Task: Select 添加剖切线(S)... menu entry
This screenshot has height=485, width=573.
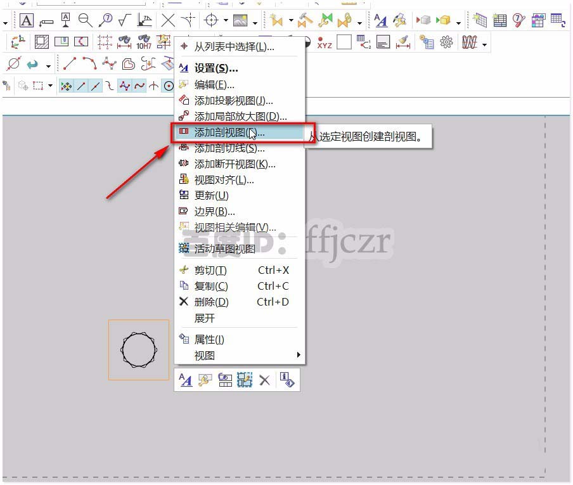Action: click(x=240, y=148)
